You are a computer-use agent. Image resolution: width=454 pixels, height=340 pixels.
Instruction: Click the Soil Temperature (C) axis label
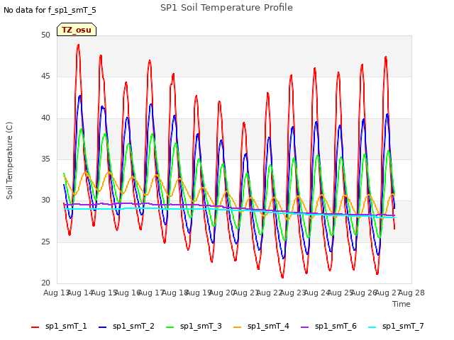coord(9,161)
